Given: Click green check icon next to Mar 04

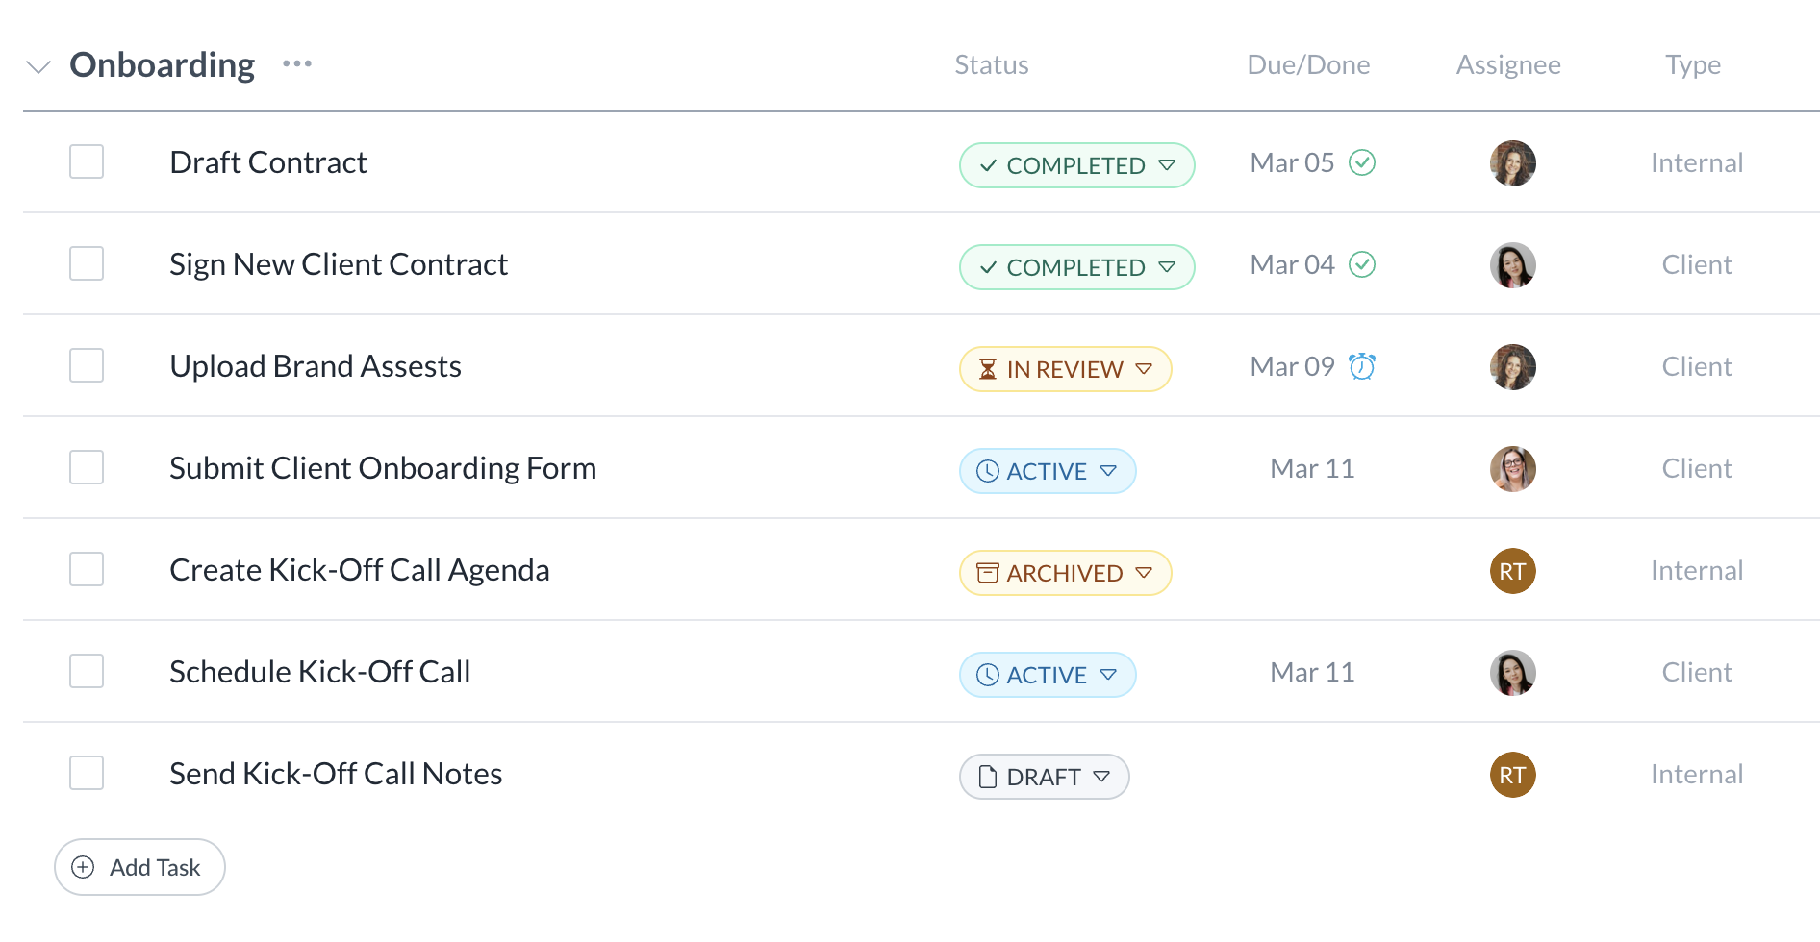Looking at the screenshot, I should (x=1361, y=264).
